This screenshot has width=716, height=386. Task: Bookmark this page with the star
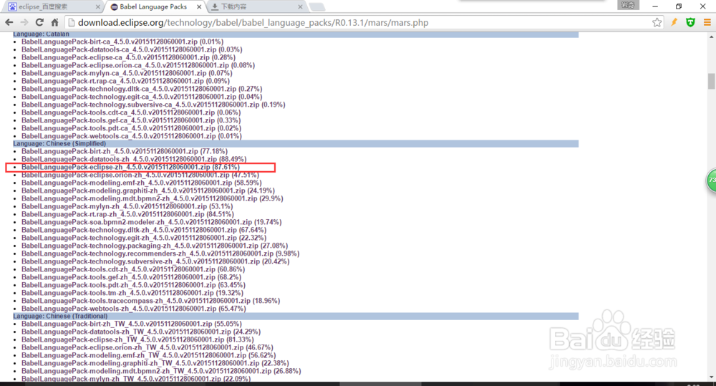click(657, 22)
